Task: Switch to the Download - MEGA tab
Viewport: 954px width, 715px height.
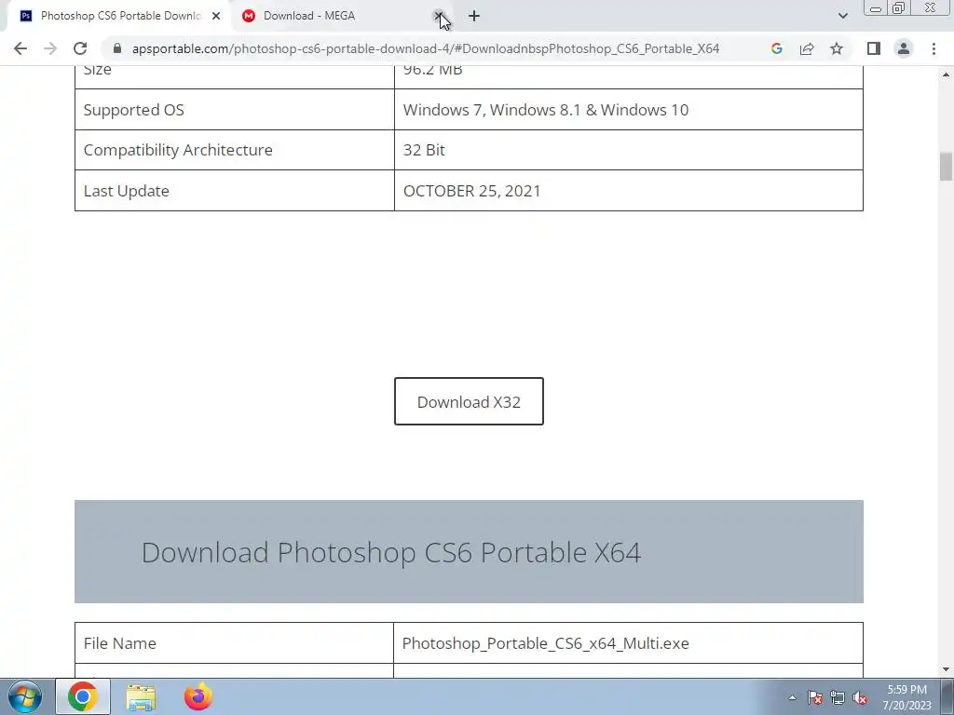Action: (341, 16)
